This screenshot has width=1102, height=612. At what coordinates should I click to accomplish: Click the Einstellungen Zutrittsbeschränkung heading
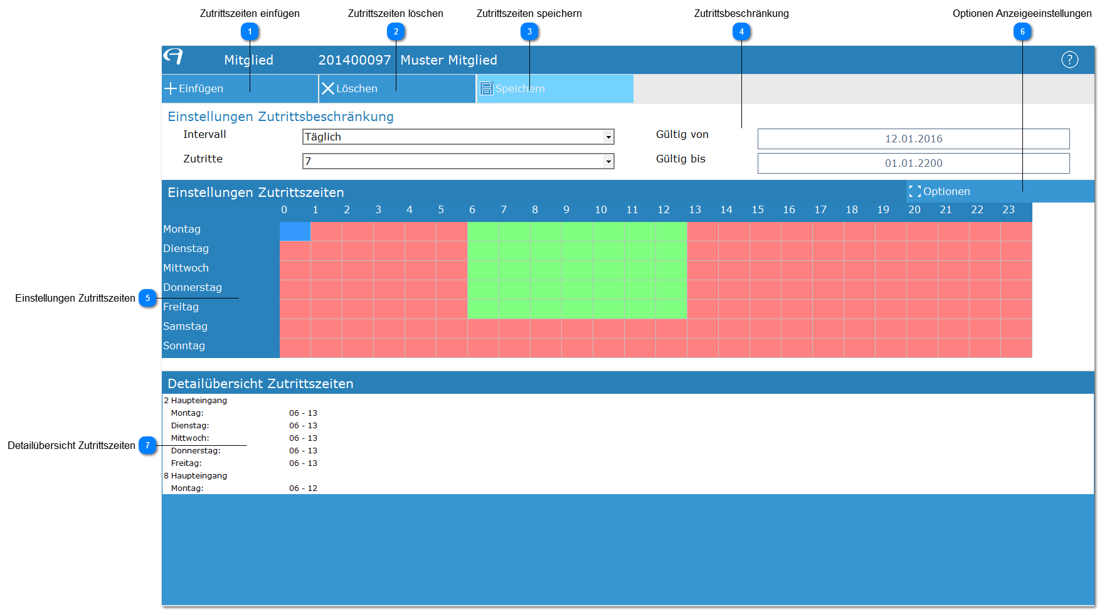(x=280, y=117)
